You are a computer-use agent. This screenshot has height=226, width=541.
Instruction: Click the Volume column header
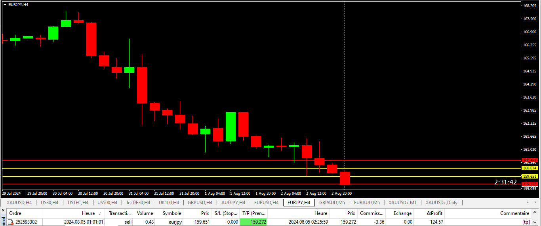click(145, 213)
